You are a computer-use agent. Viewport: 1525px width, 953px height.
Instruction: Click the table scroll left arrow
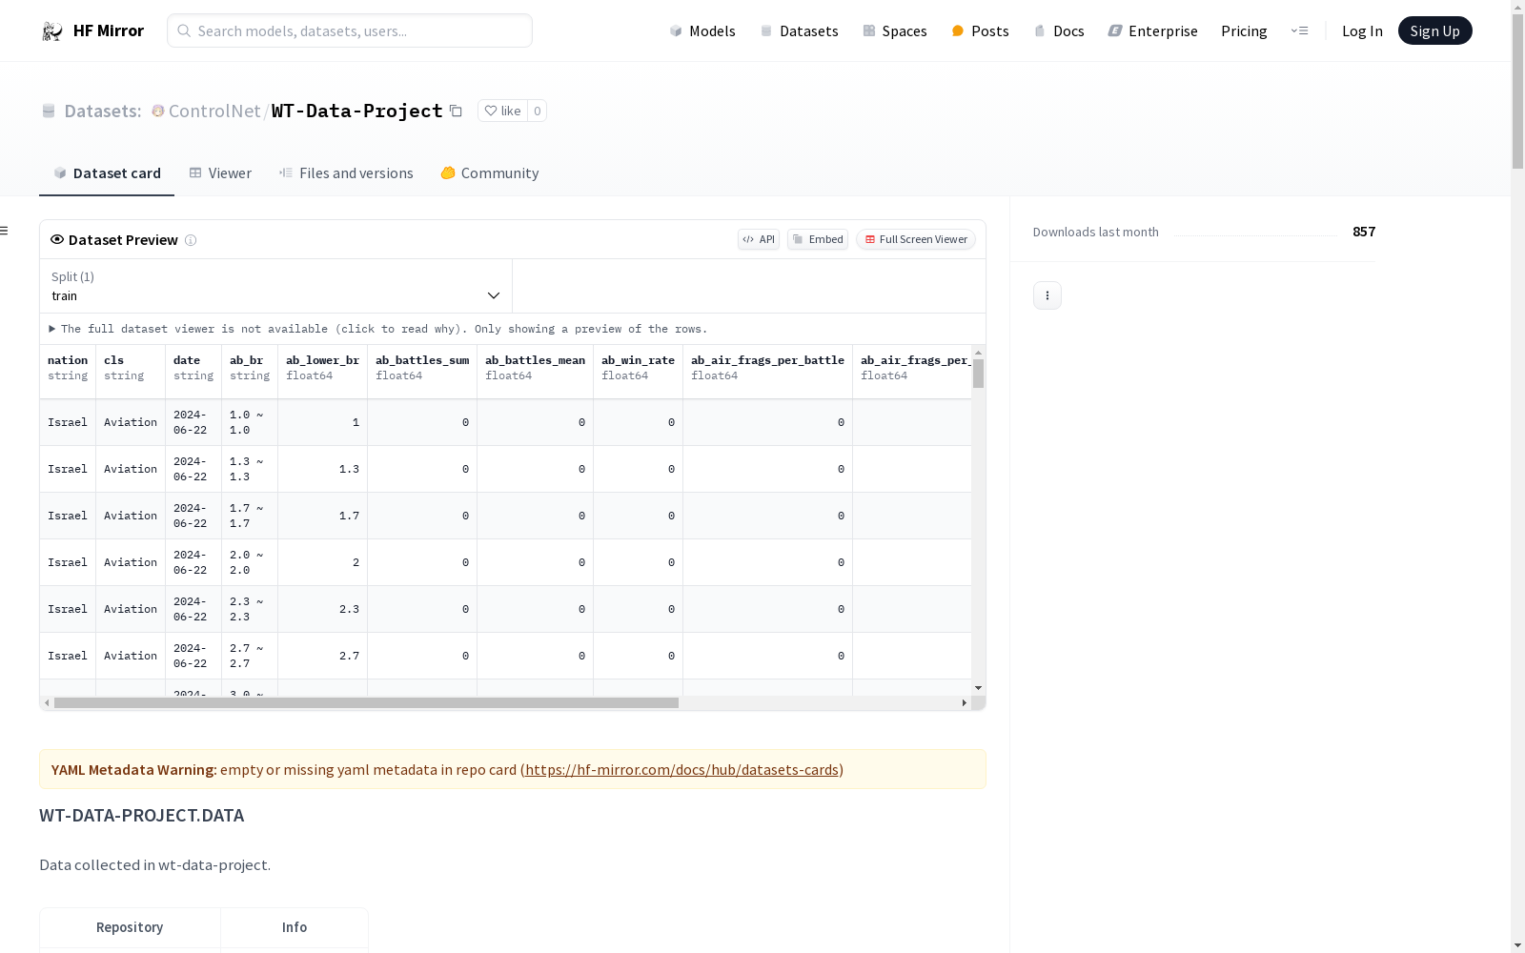[x=47, y=703]
